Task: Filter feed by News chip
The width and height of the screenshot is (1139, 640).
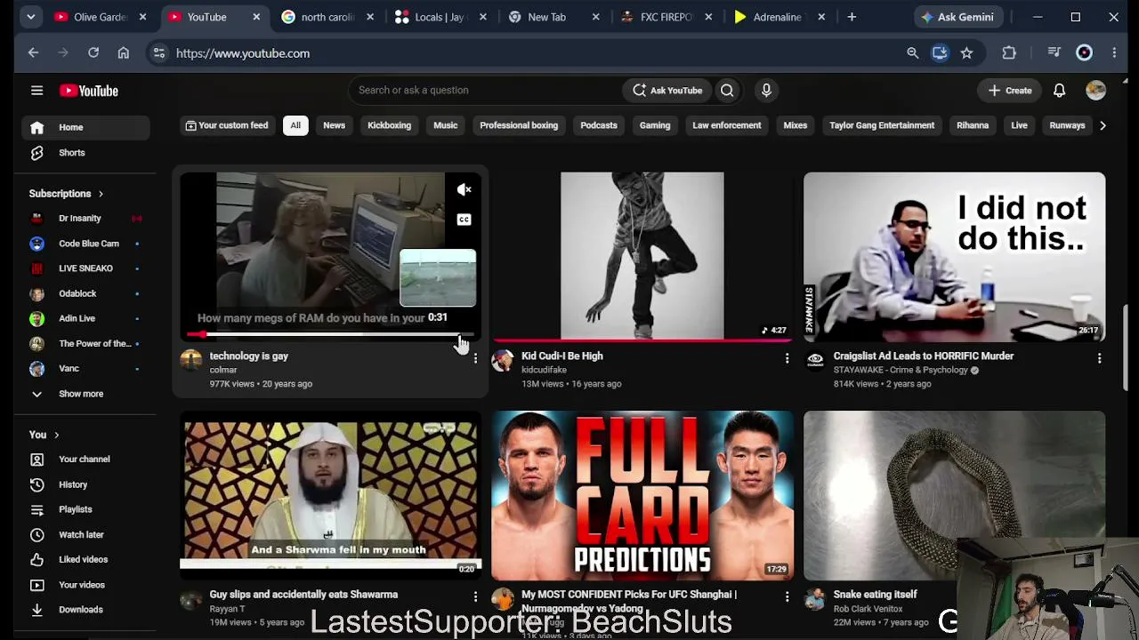Action: pos(334,125)
